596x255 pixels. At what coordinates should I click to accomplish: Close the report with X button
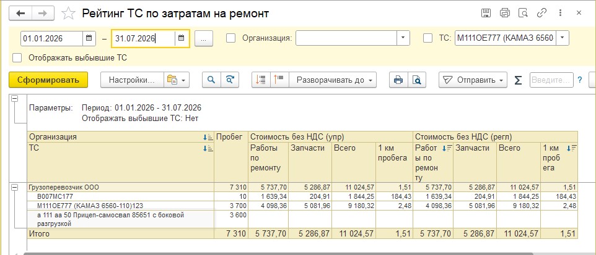(579, 13)
